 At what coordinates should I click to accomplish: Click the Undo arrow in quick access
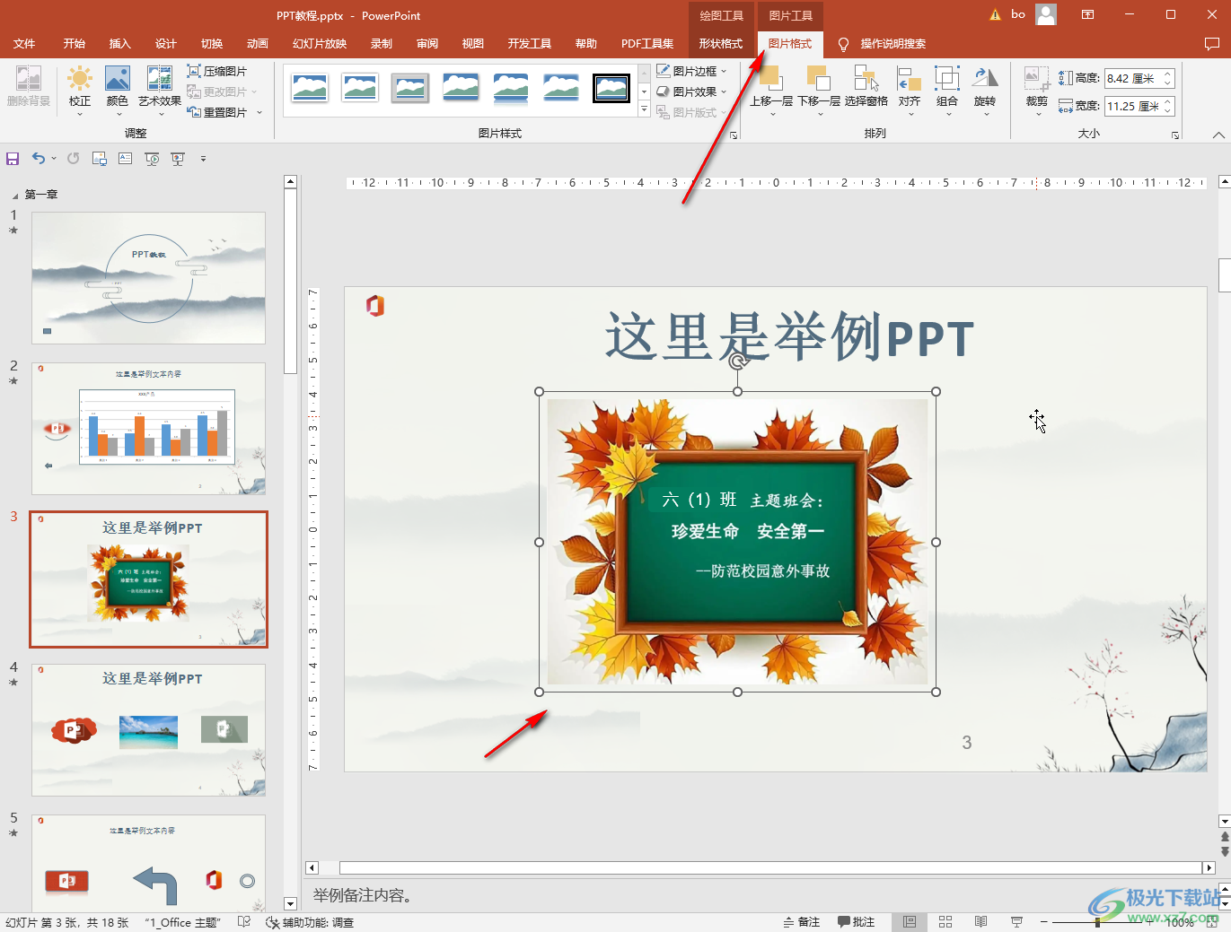point(39,159)
